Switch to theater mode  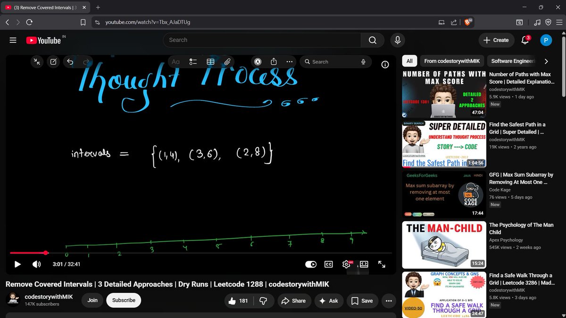(x=364, y=264)
